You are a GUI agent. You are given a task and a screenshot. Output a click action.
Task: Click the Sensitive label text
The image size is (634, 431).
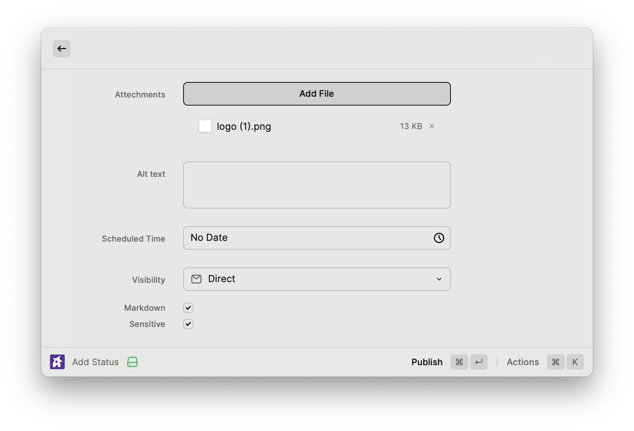pos(147,324)
